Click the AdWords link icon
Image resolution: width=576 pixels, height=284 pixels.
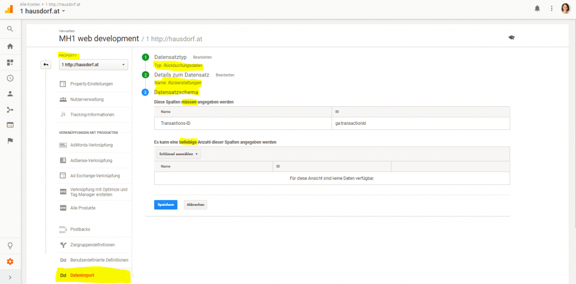click(63, 145)
